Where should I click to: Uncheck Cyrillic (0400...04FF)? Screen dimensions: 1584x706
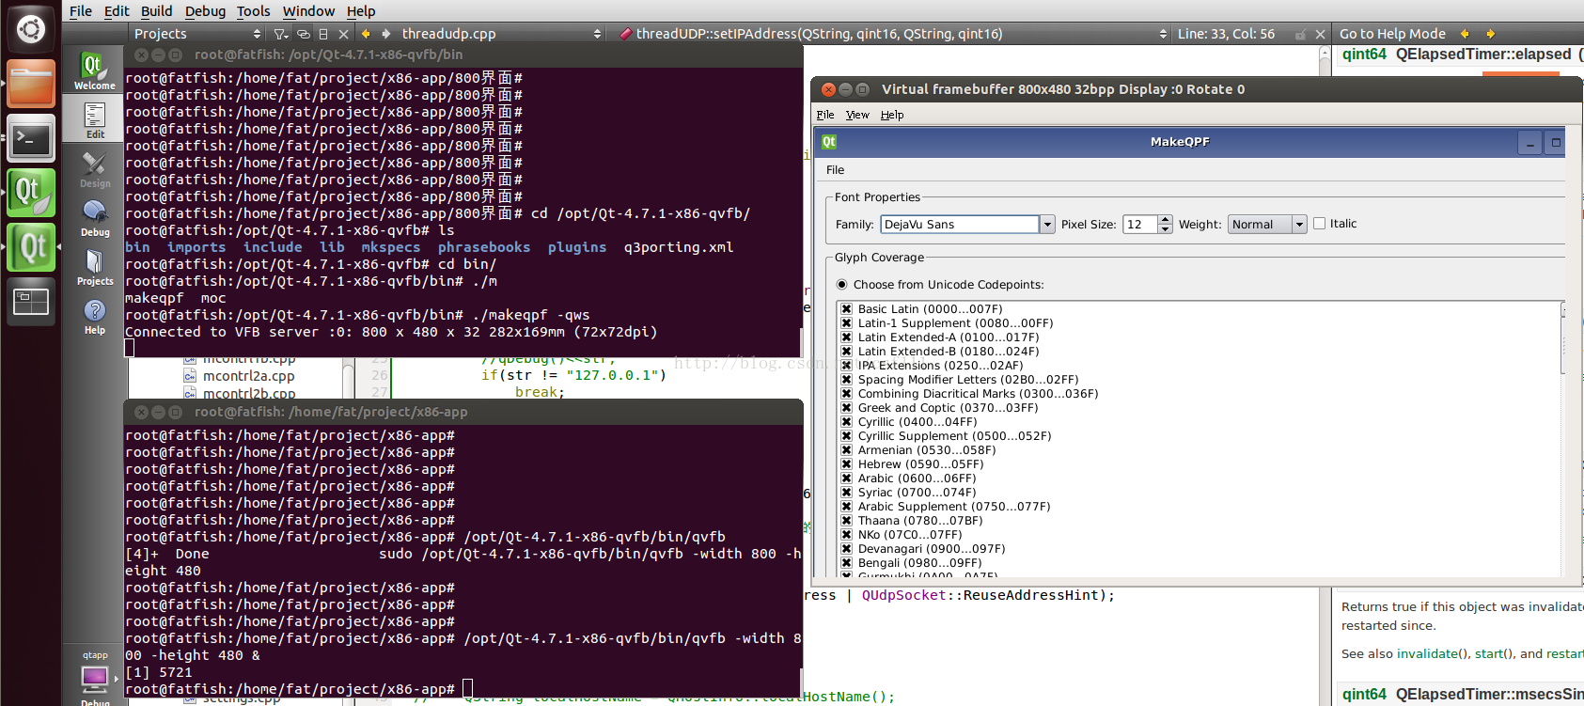(x=846, y=422)
